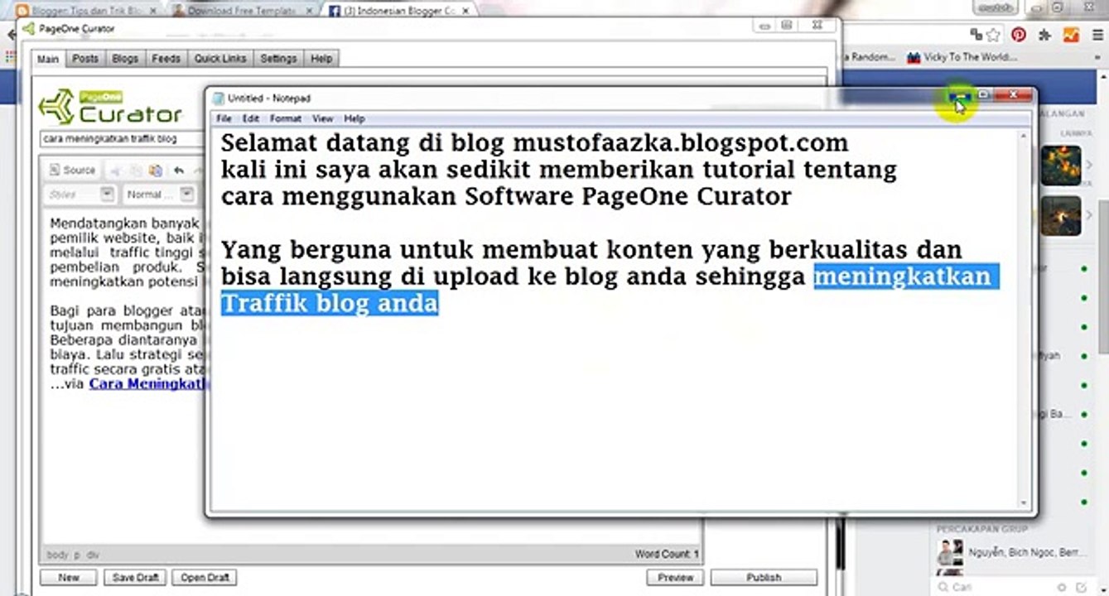Switch to the Posts tab in PageOne Curator

[84, 59]
